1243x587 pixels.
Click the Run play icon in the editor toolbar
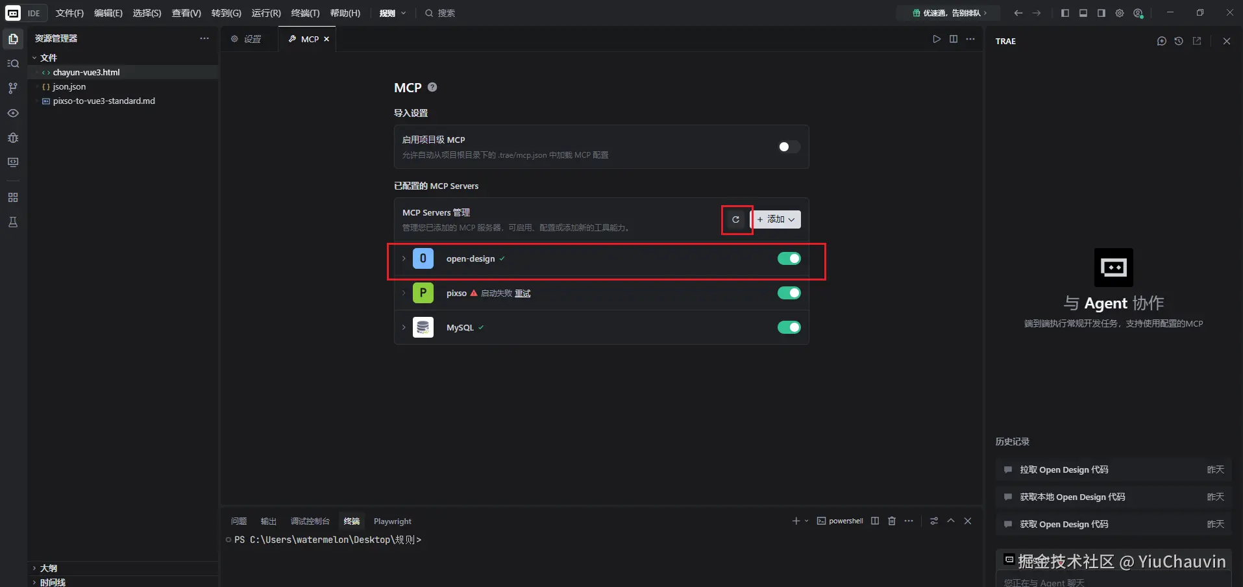tap(937, 39)
